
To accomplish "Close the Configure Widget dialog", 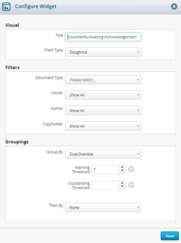I will pyautogui.click(x=174, y=7).
